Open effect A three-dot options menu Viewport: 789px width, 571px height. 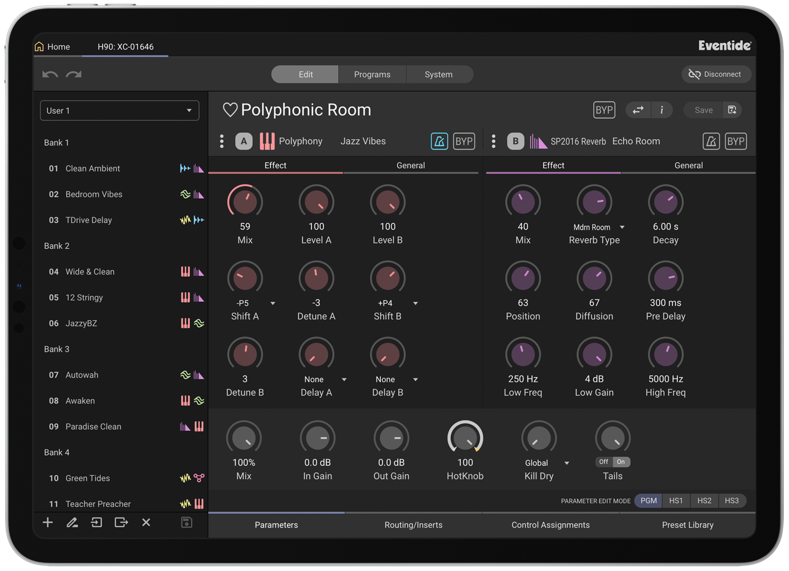[x=222, y=141]
